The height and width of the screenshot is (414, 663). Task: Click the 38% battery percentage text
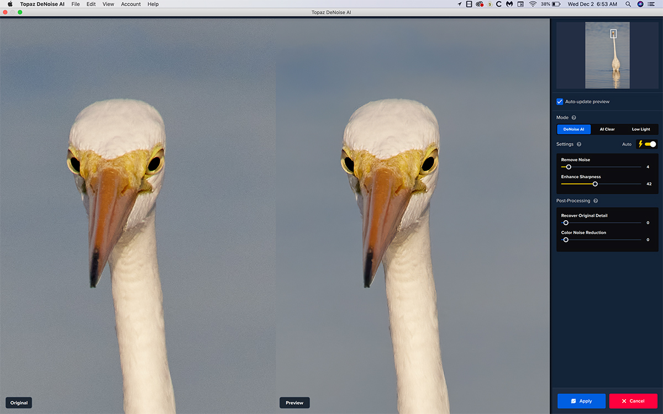click(545, 4)
